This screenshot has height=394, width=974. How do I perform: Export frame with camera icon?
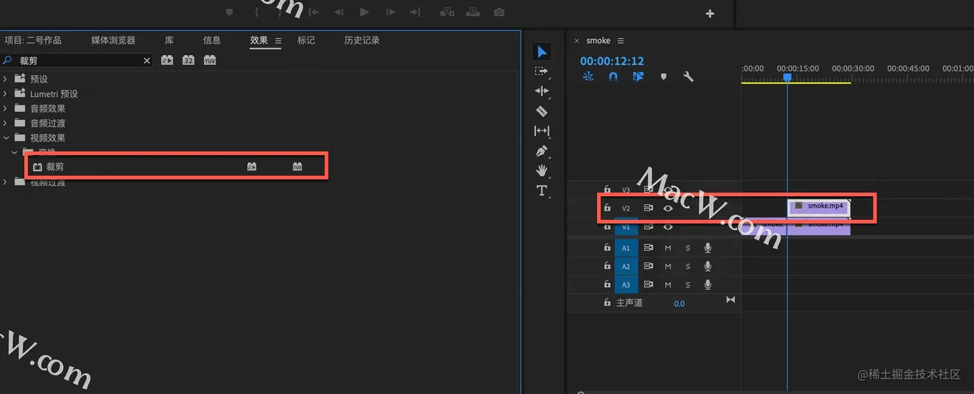pos(499,12)
